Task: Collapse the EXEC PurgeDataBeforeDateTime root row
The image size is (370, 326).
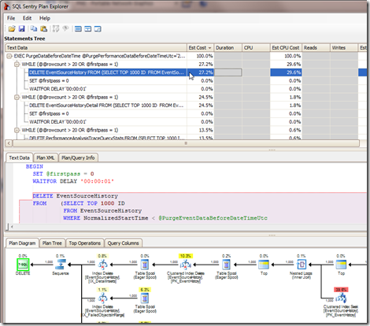Action: coord(9,56)
